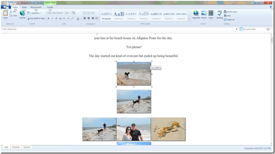Click the Picture Tools contextual tab label
The width and height of the screenshot is (275, 154).
(50, 3)
